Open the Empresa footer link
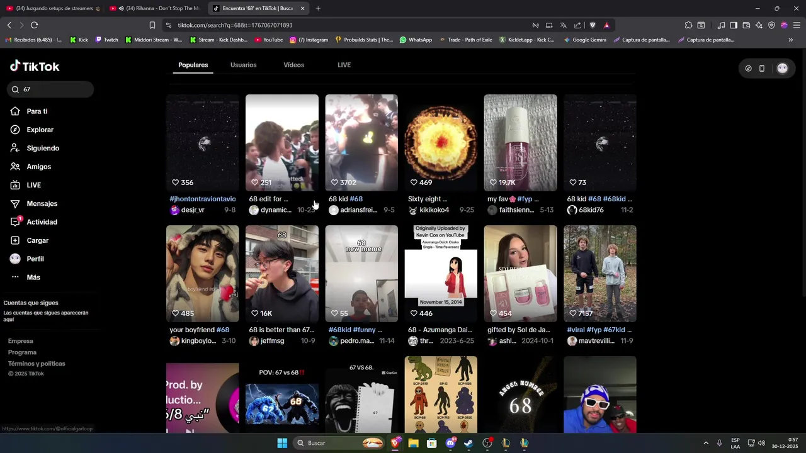 click(x=21, y=341)
